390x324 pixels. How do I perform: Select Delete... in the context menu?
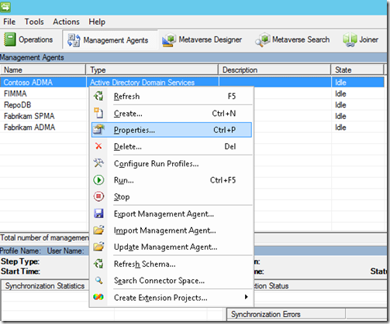(171, 146)
